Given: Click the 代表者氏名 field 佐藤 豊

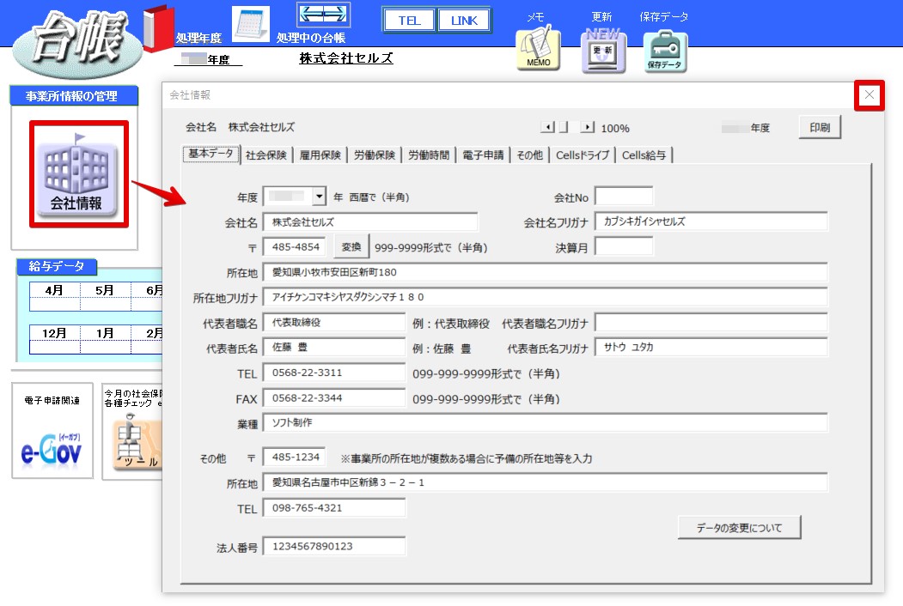Looking at the screenshot, I should 334,347.
